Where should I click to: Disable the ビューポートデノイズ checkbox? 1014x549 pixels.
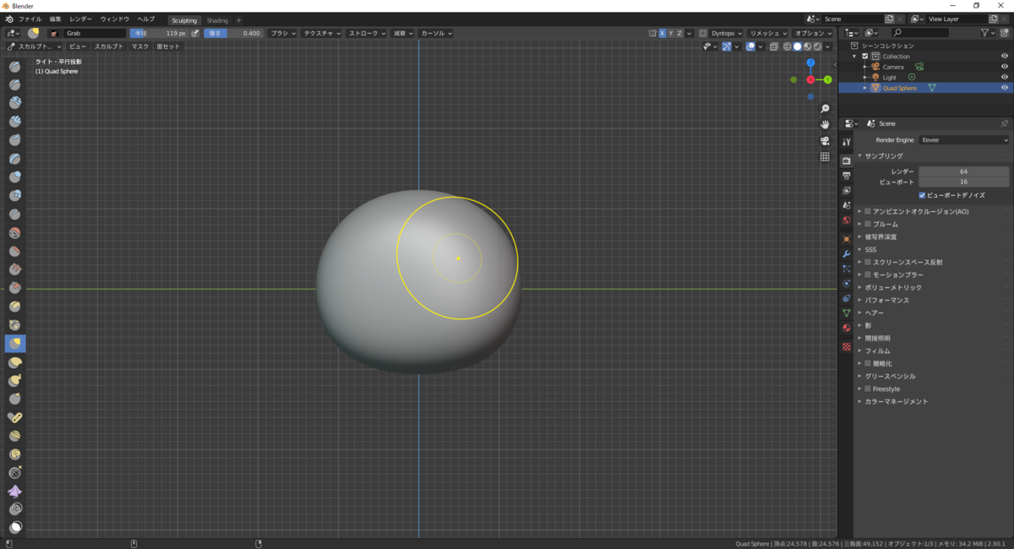[x=923, y=195]
